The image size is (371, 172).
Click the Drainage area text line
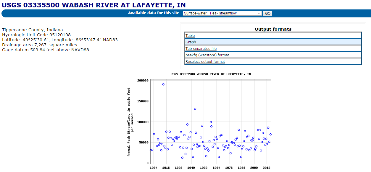39,45
